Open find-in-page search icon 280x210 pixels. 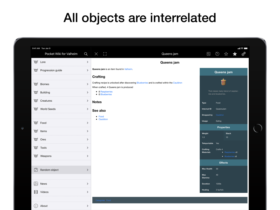tap(208, 54)
